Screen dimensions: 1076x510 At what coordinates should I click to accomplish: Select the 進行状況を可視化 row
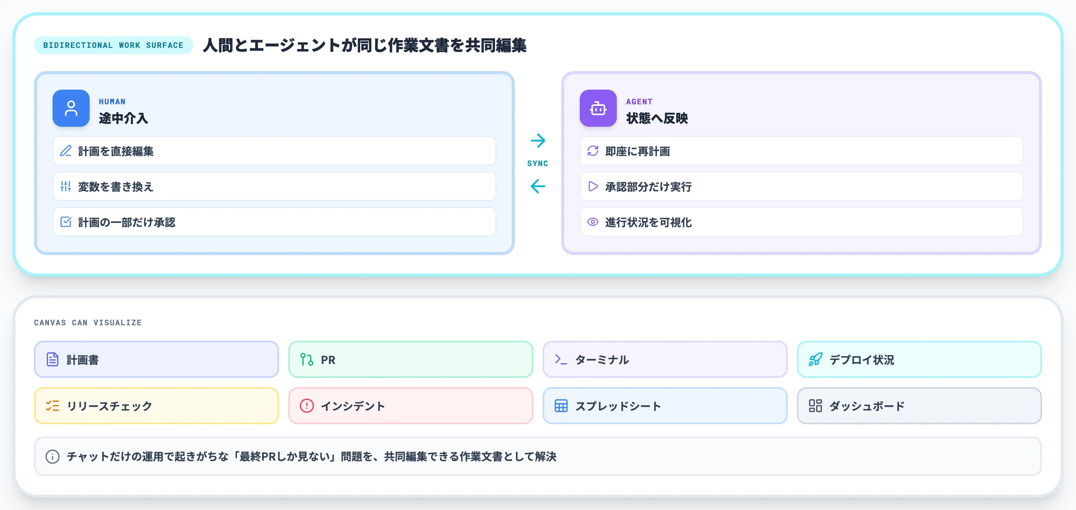801,222
